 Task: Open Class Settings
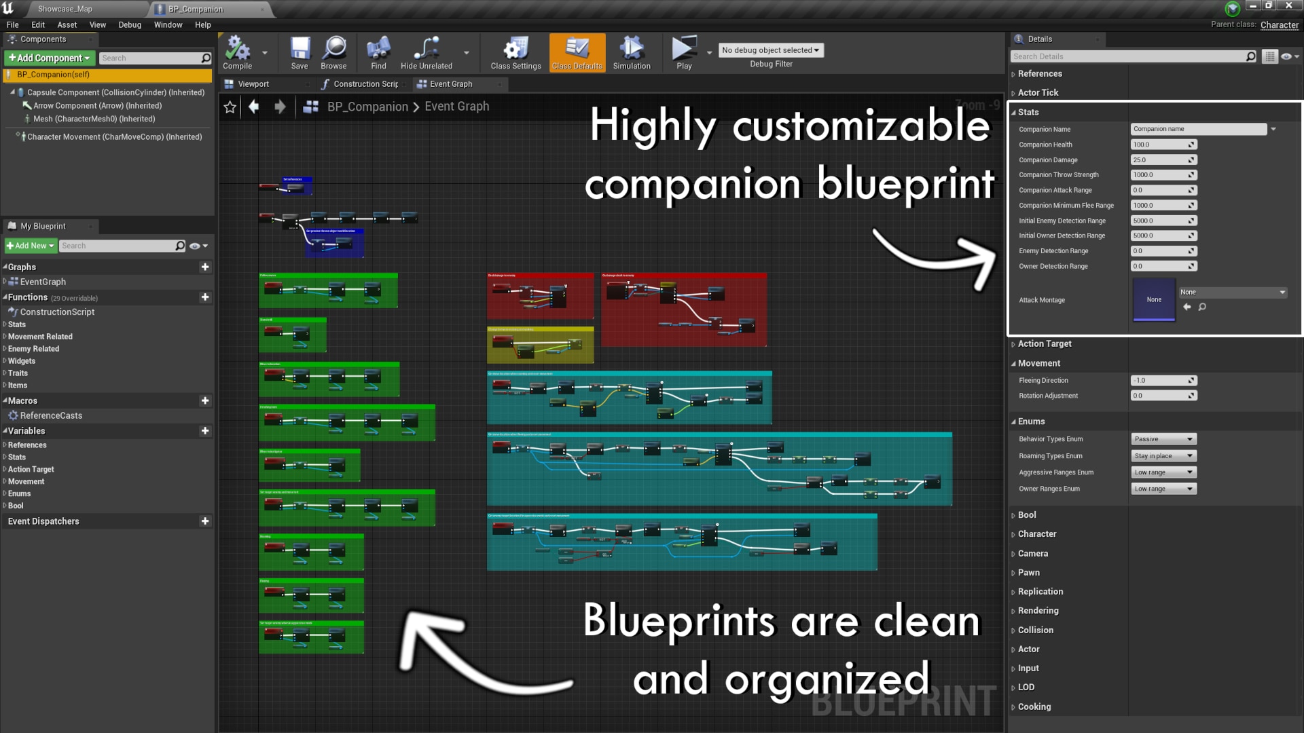(x=514, y=52)
